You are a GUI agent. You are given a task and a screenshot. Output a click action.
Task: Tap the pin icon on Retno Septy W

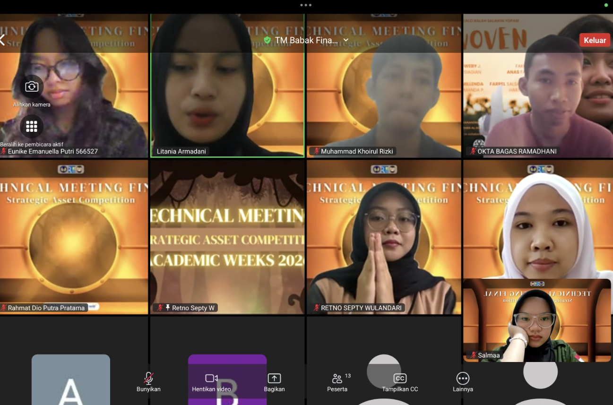pos(167,308)
